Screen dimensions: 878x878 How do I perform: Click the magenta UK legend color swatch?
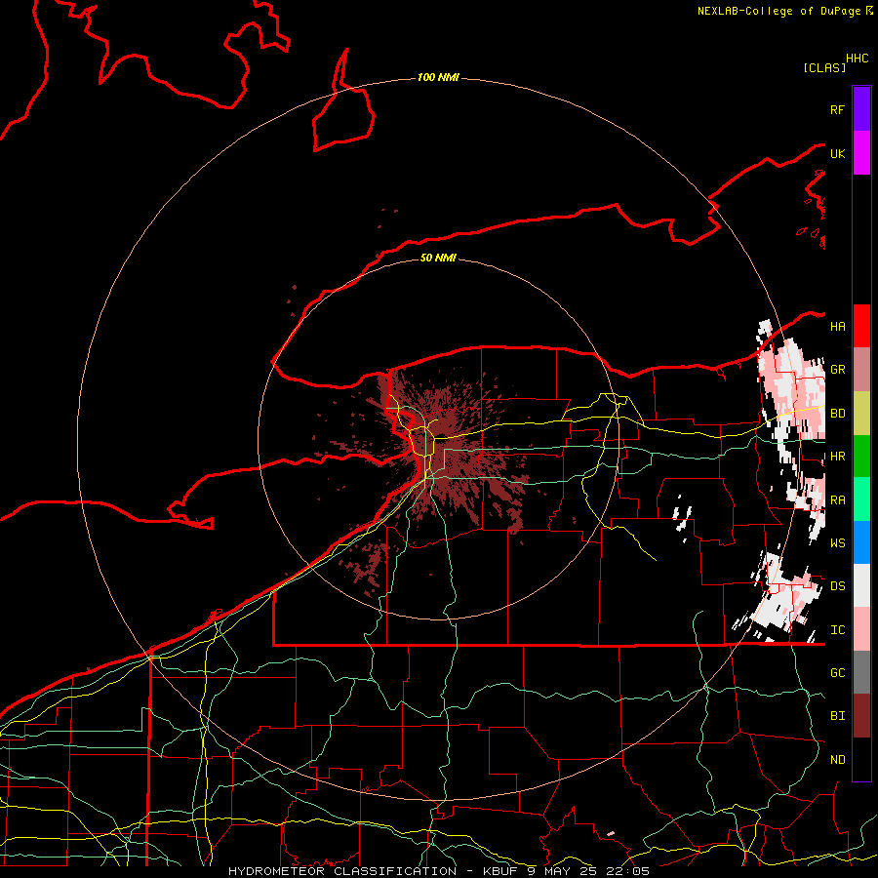tap(861, 153)
